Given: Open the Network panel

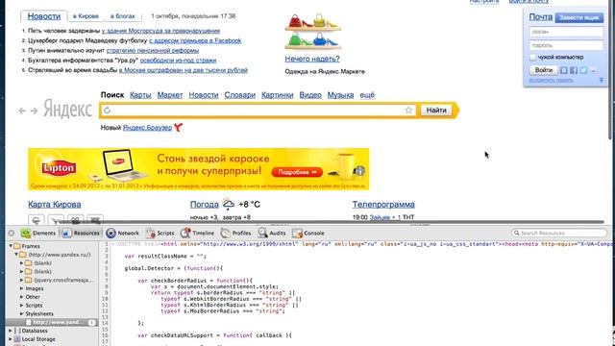Looking at the screenshot, I should (122, 233).
